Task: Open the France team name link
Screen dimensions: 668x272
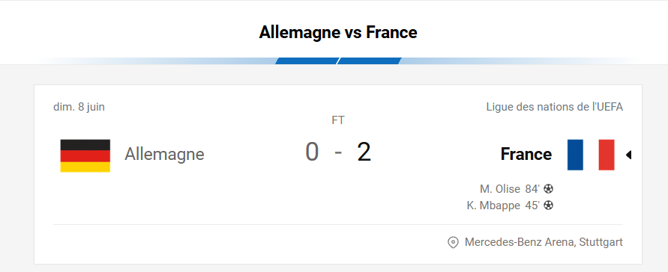Action: (x=526, y=154)
